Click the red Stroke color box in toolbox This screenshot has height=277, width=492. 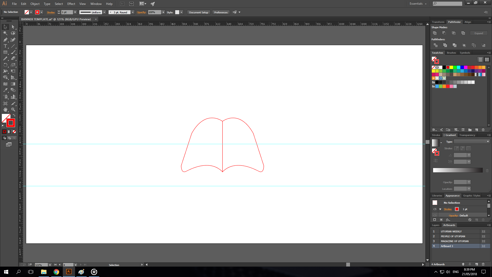[11, 123]
